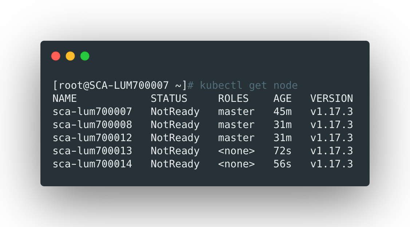
Task: Click the master role of sca-lum700008
Action: (236, 125)
